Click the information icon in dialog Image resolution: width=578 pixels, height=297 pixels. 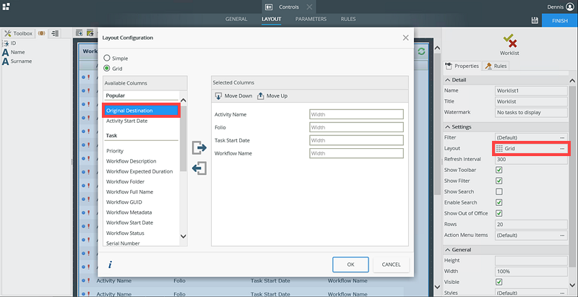coord(109,264)
